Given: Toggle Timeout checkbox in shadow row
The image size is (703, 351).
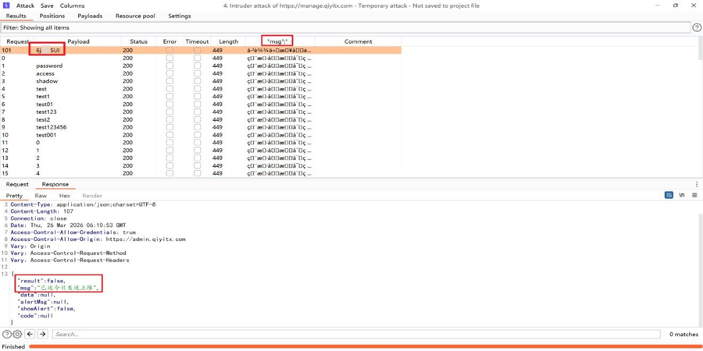Looking at the screenshot, I should point(198,81).
